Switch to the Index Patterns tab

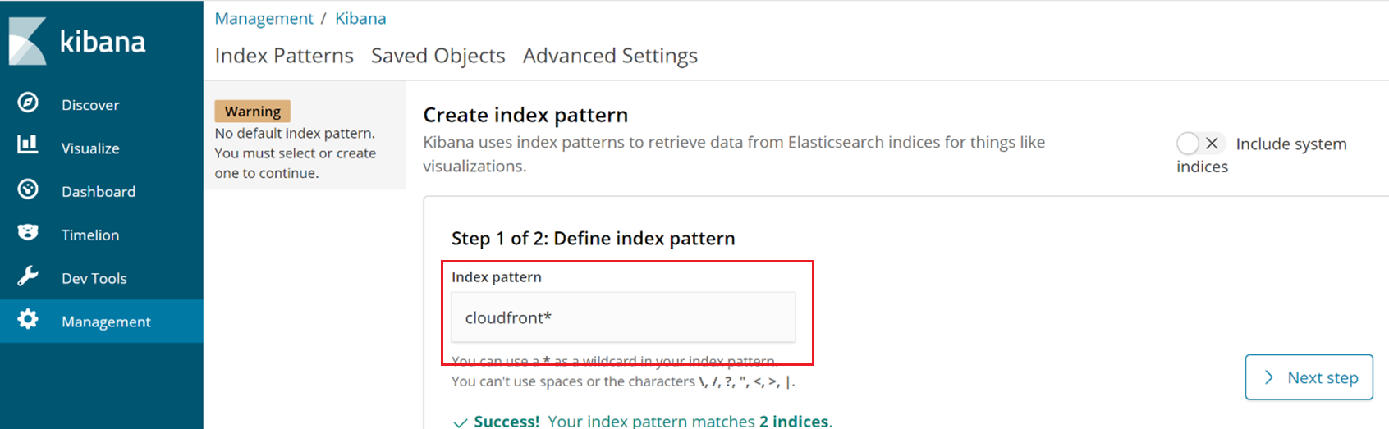[x=284, y=56]
